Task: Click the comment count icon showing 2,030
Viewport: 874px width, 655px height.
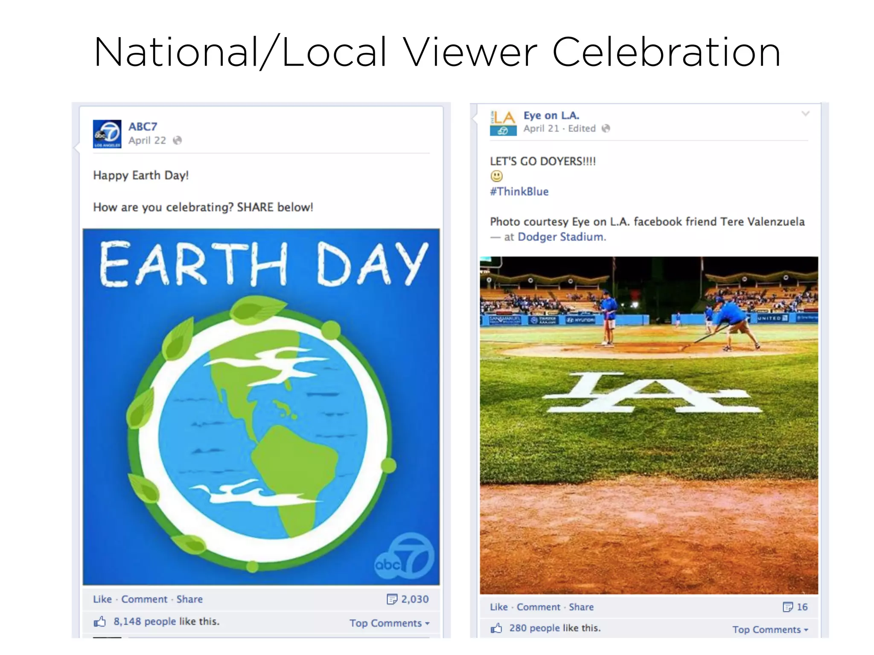Action: click(392, 599)
